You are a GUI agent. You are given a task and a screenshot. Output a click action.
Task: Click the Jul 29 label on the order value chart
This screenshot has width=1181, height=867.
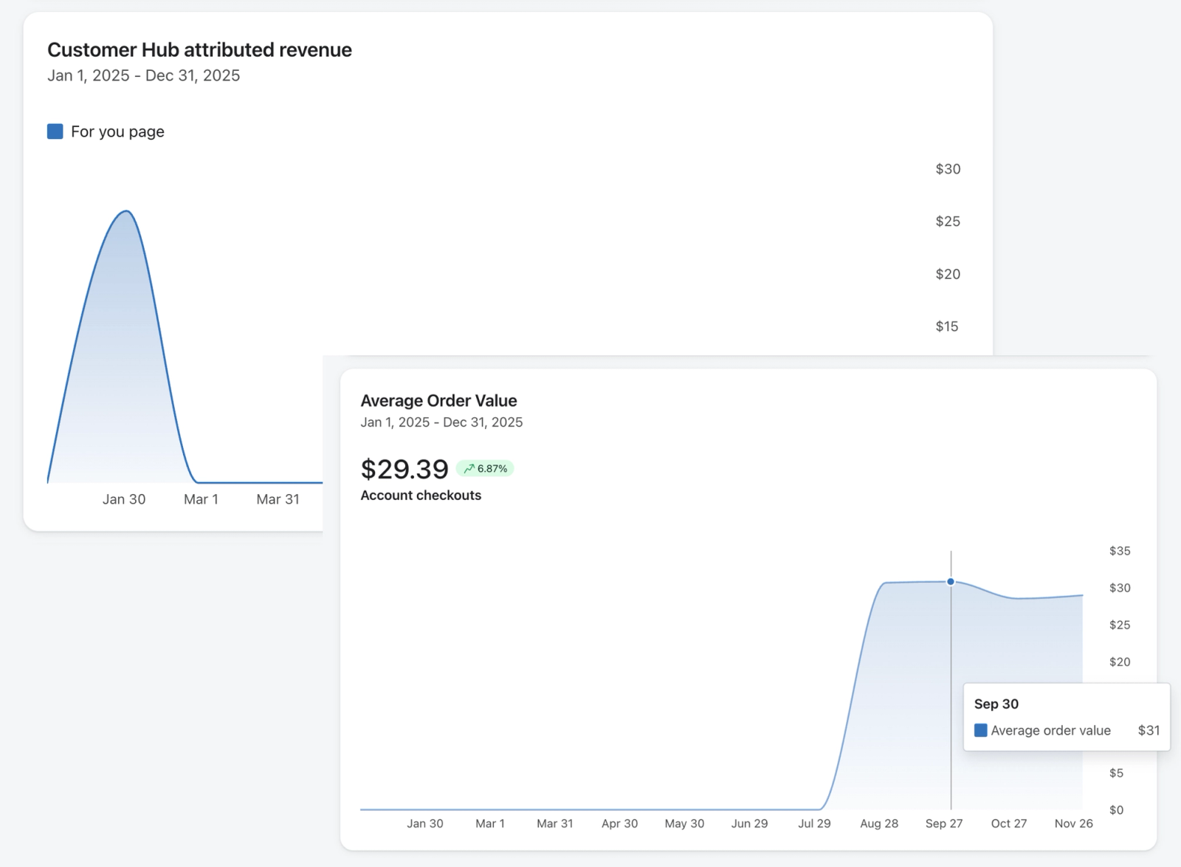click(814, 823)
